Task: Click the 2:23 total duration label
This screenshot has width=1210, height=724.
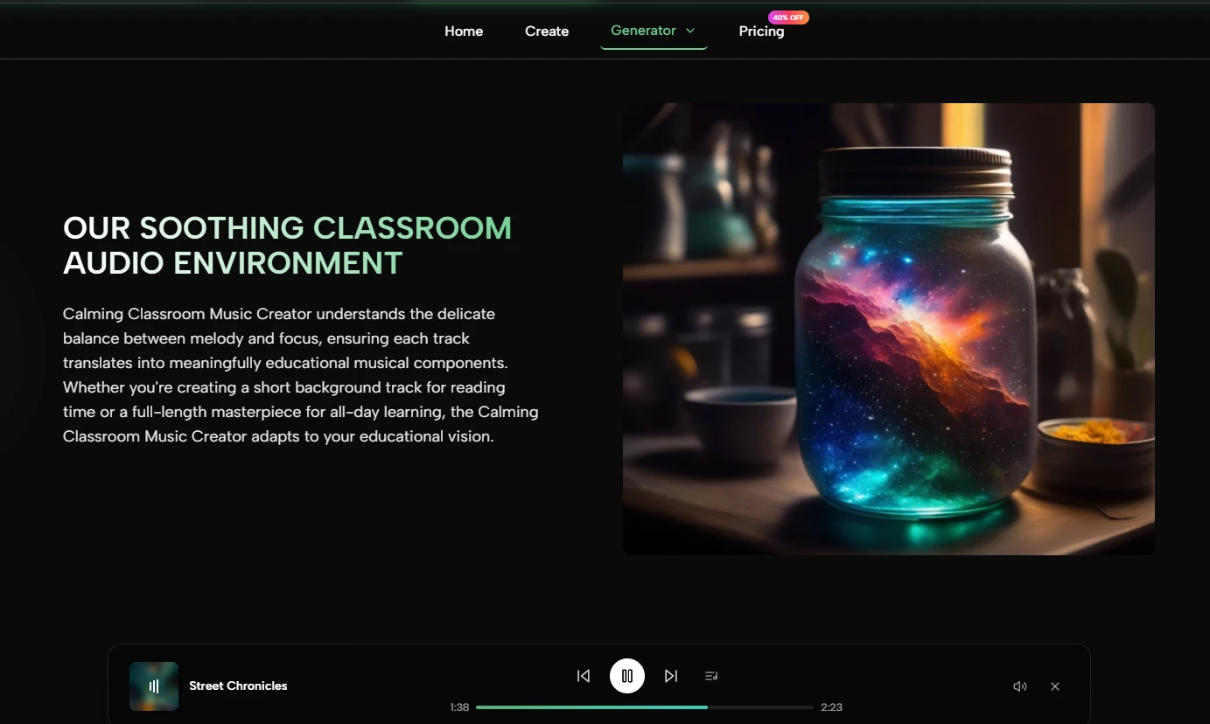Action: (831, 707)
